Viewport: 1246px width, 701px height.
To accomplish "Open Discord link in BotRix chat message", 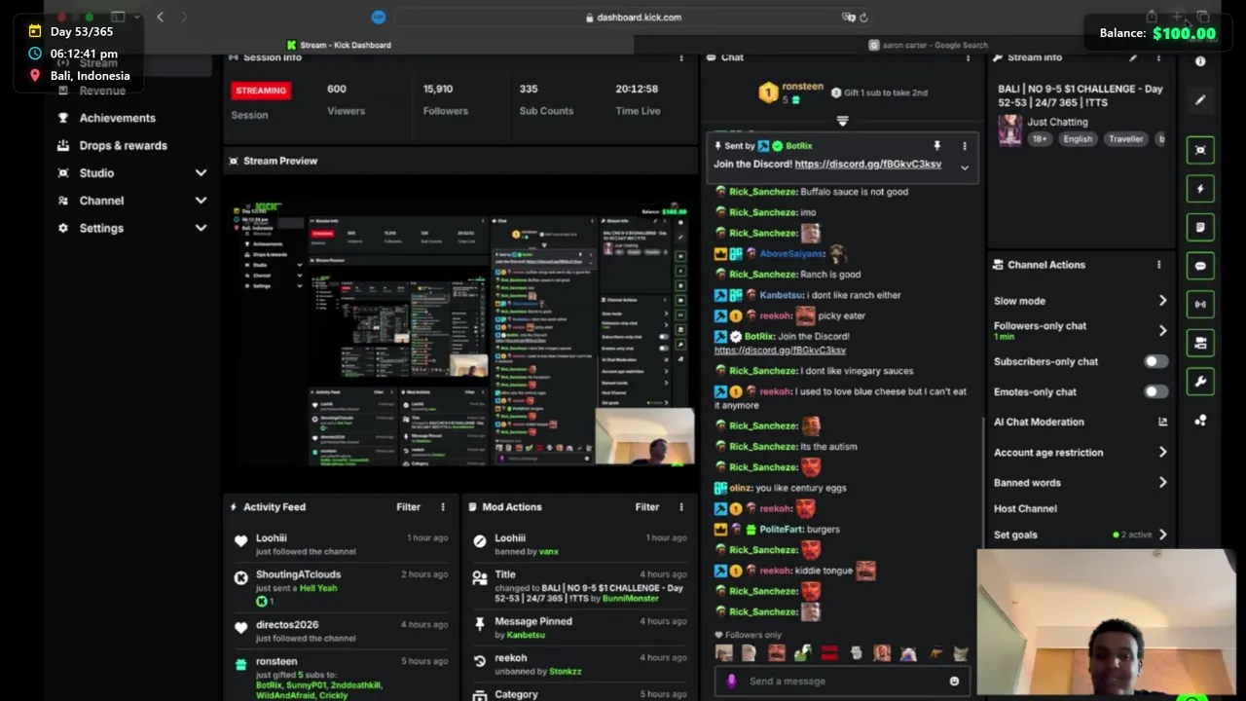I will (x=780, y=350).
